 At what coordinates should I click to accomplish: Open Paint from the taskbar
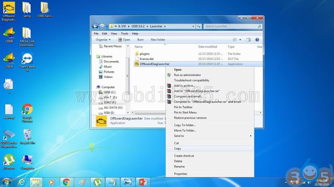point(82,182)
